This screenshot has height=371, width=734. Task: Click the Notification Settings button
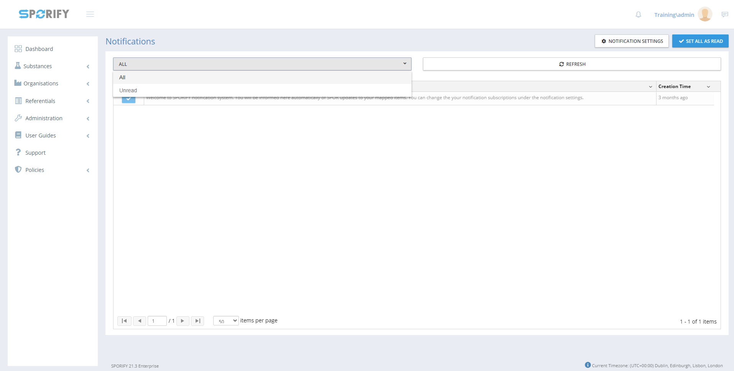tap(632, 41)
